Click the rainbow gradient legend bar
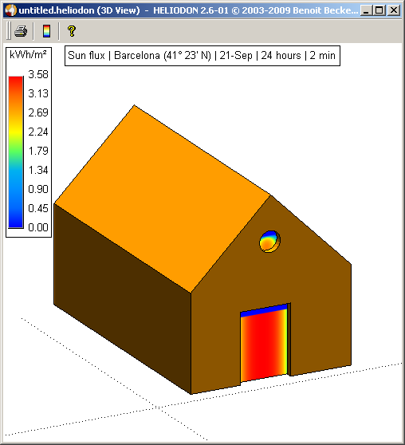 click(x=16, y=152)
